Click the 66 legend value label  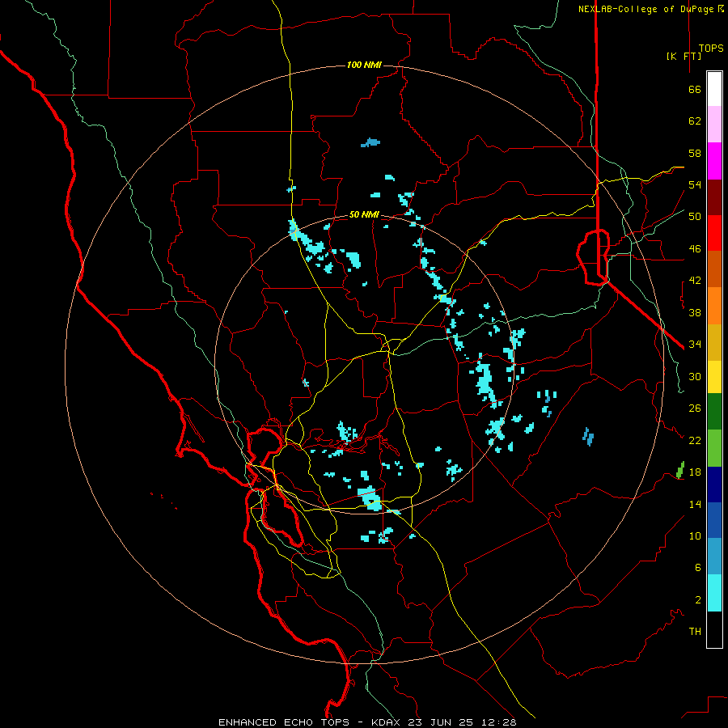tap(695, 89)
